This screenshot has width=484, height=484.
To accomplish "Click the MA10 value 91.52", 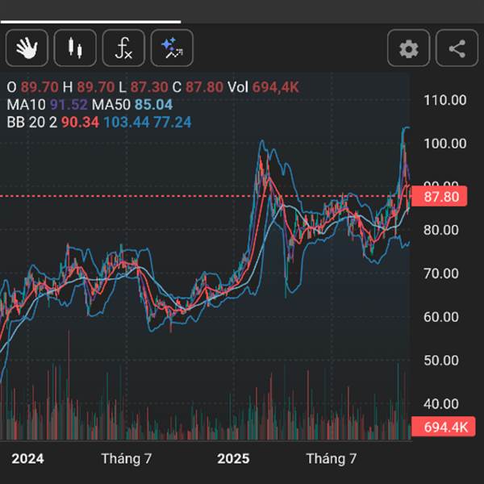I will (69, 105).
